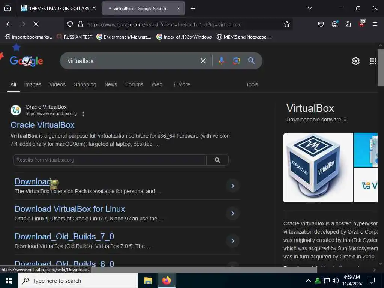Open the Downloads sitelink
Screen dimensions: 384x288
click(34, 182)
